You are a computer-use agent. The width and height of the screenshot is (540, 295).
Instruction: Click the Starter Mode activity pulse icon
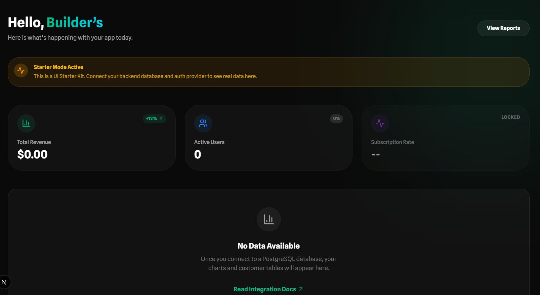[21, 71]
